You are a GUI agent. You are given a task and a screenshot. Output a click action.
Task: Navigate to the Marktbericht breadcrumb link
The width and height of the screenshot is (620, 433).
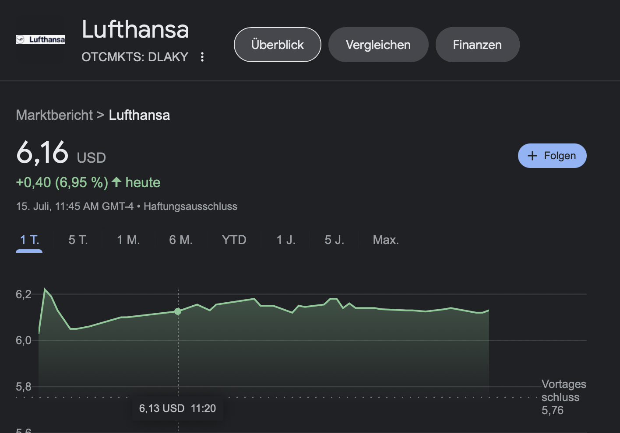[54, 115]
